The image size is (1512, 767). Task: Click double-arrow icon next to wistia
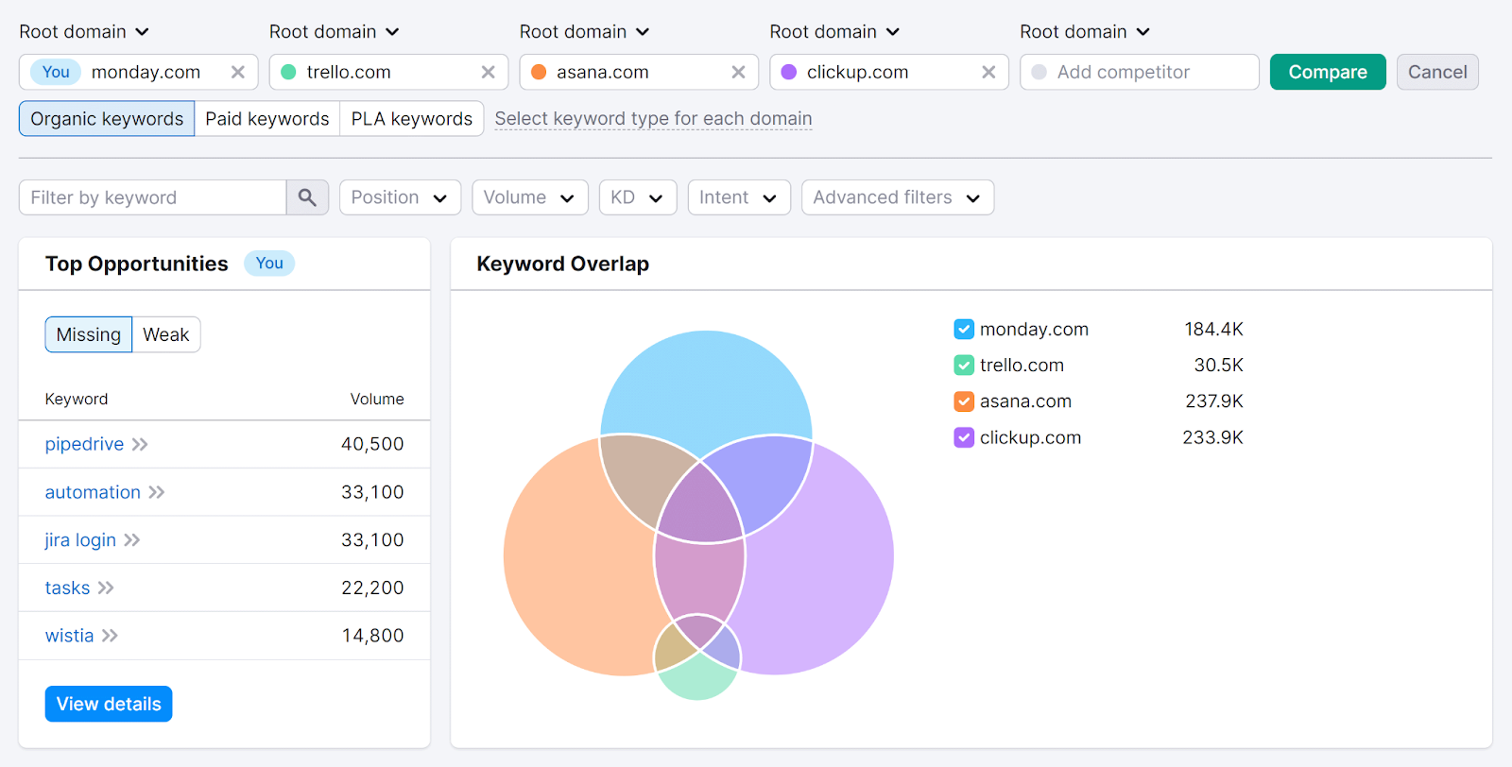click(x=111, y=636)
